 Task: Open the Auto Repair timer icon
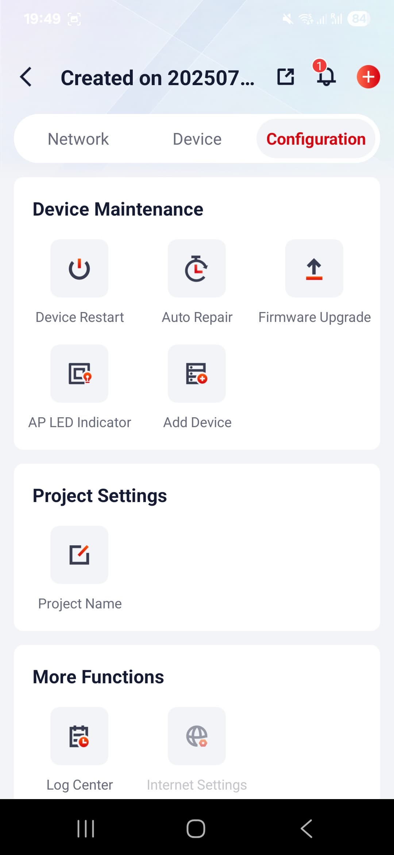pos(197,269)
